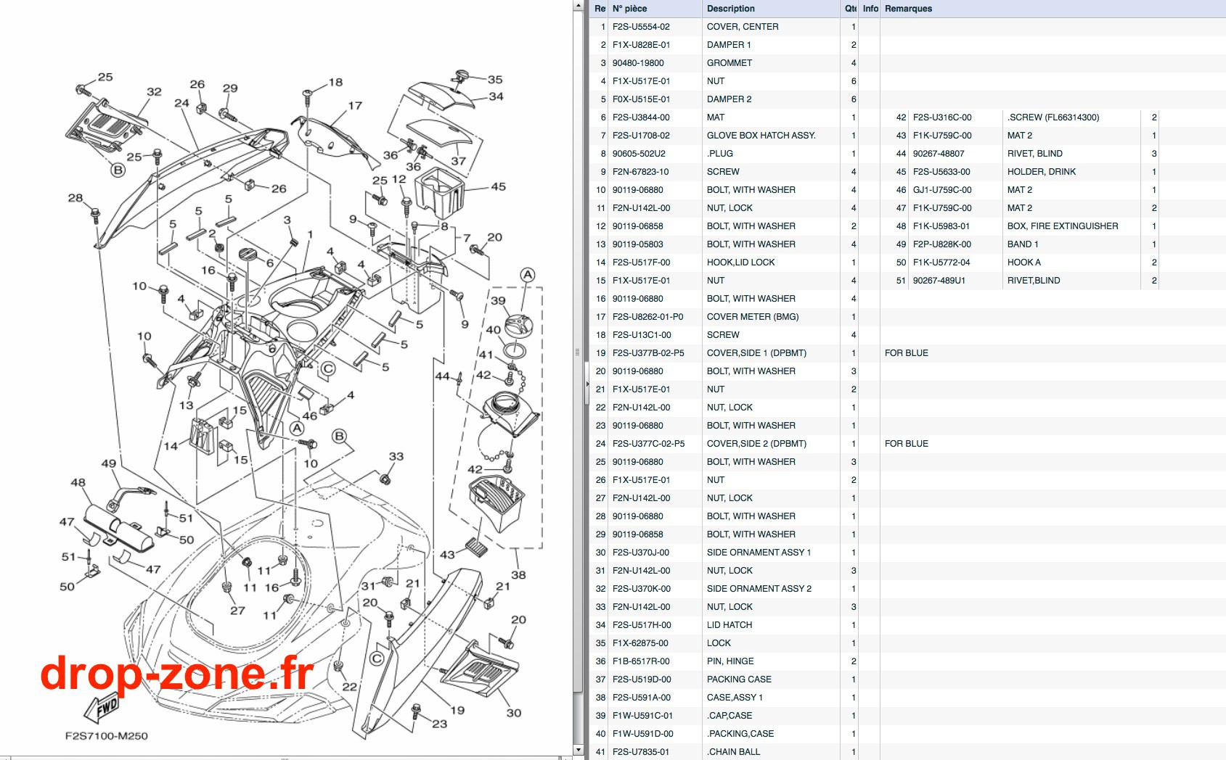
Task: Select PACKING CASE row
Action: click(x=907, y=680)
